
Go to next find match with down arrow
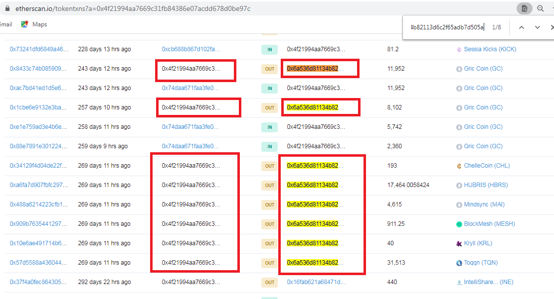click(x=538, y=27)
